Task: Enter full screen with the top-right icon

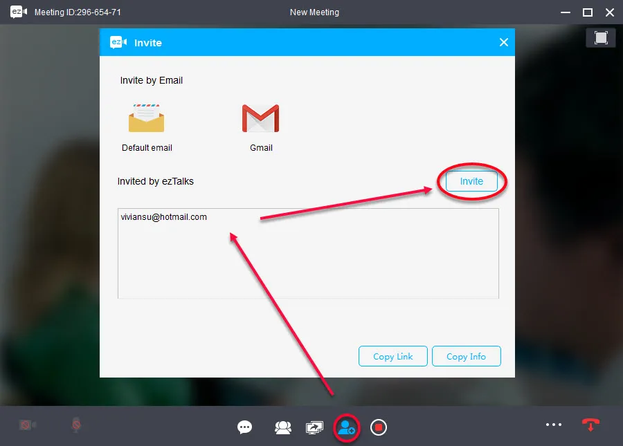Action: pyautogui.click(x=601, y=38)
